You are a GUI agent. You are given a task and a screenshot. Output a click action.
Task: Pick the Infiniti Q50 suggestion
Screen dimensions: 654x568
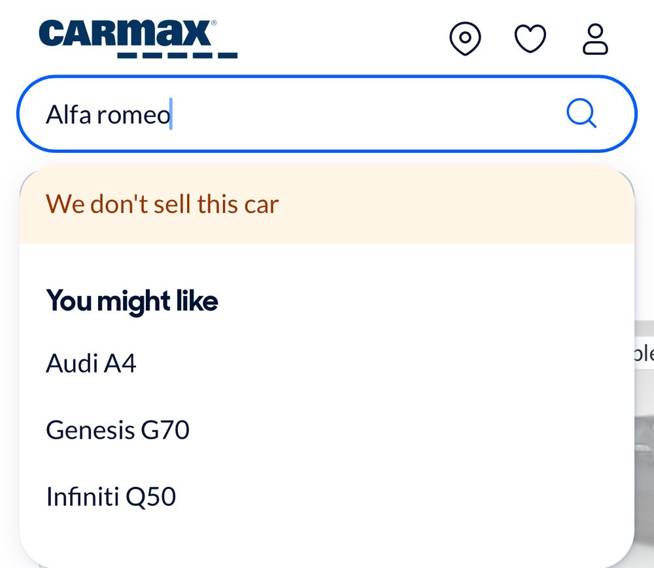click(x=111, y=497)
